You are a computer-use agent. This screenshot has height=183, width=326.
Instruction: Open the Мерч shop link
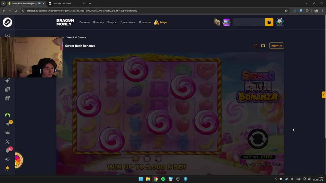161,22
